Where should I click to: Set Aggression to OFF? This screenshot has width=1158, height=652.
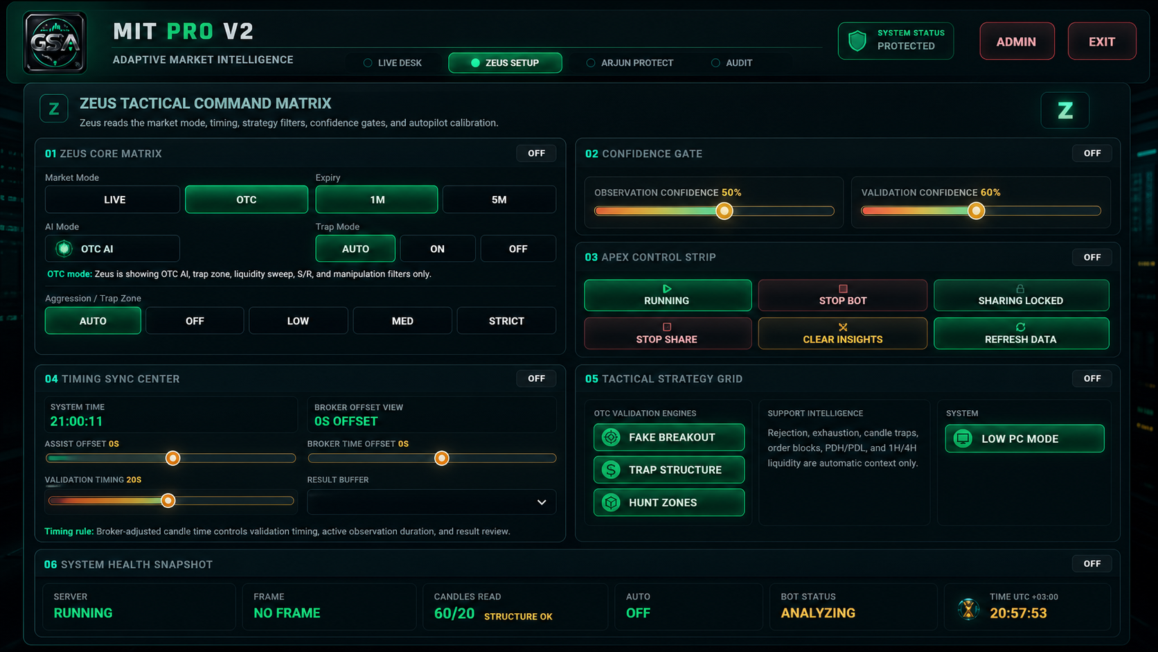195,321
